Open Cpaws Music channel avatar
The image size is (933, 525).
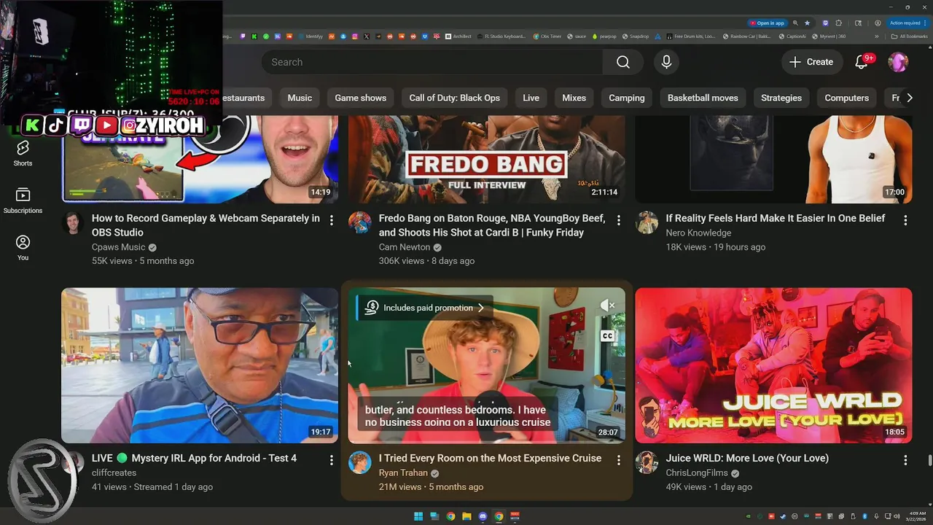(x=73, y=222)
